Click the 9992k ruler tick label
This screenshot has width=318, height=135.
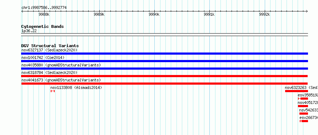(265, 15)
